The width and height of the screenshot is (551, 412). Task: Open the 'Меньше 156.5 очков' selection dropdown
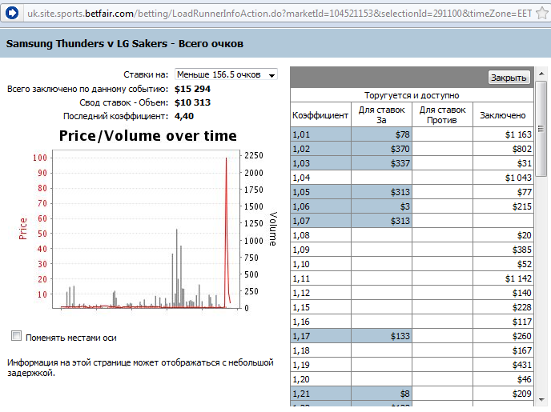click(226, 74)
